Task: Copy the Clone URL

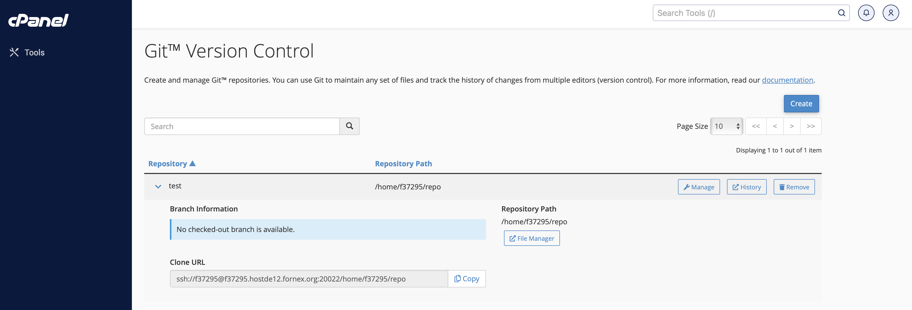Action: (x=467, y=279)
